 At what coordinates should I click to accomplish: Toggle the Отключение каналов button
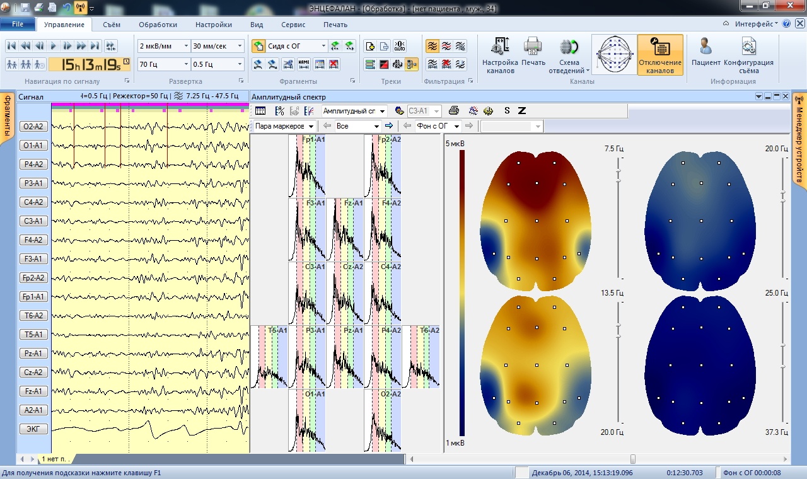(660, 55)
